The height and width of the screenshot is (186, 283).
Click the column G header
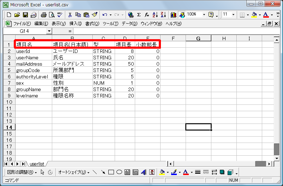coord(198,38)
